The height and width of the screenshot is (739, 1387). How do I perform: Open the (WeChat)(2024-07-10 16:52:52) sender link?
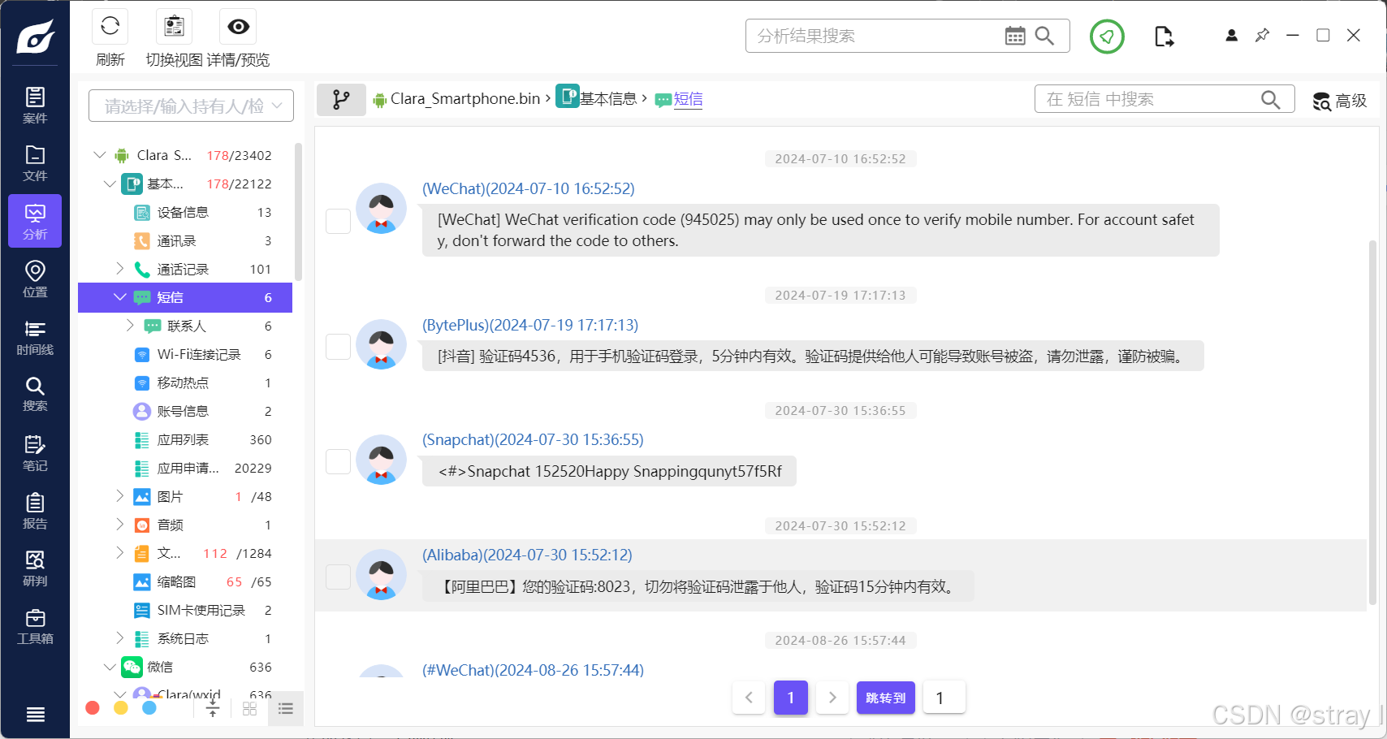click(529, 188)
